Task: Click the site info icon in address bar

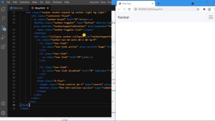Action: pyautogui.click(x=135, y=9)
